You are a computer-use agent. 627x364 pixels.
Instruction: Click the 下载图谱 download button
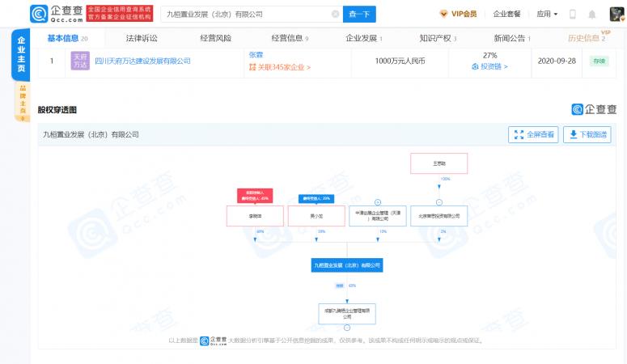(587, 135)
